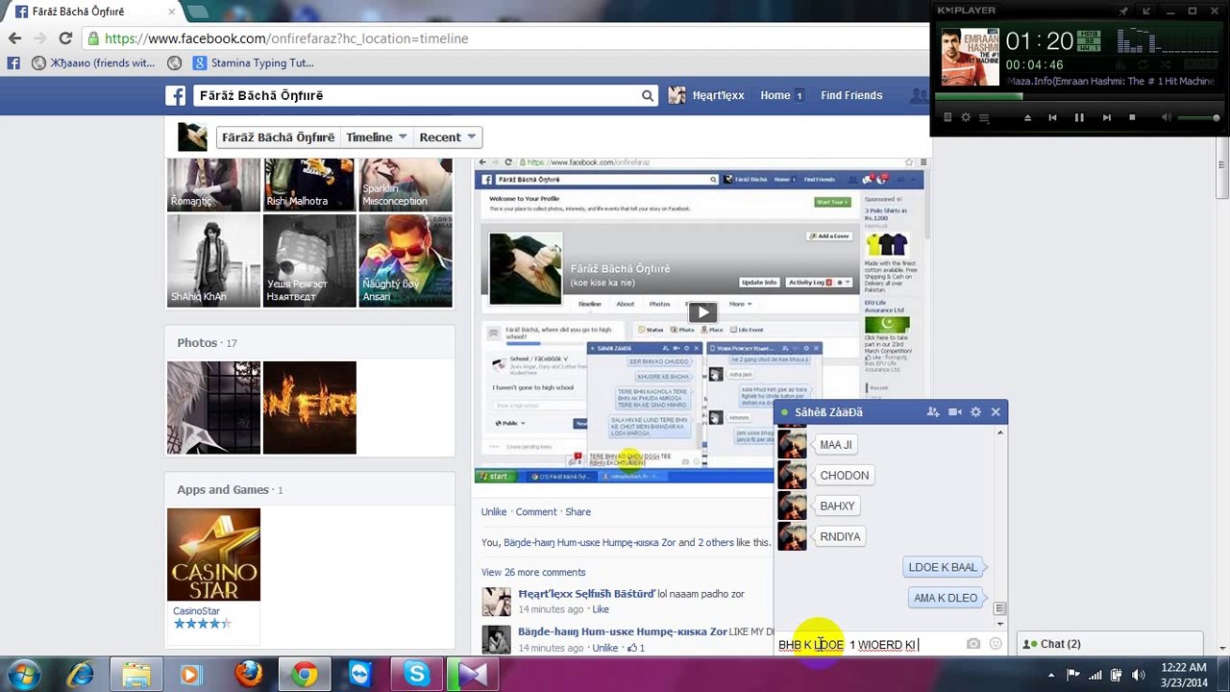Switch KMPlayer to compact mode arrow
This screenshot has height=692, width=1230.
(1146, 11)
